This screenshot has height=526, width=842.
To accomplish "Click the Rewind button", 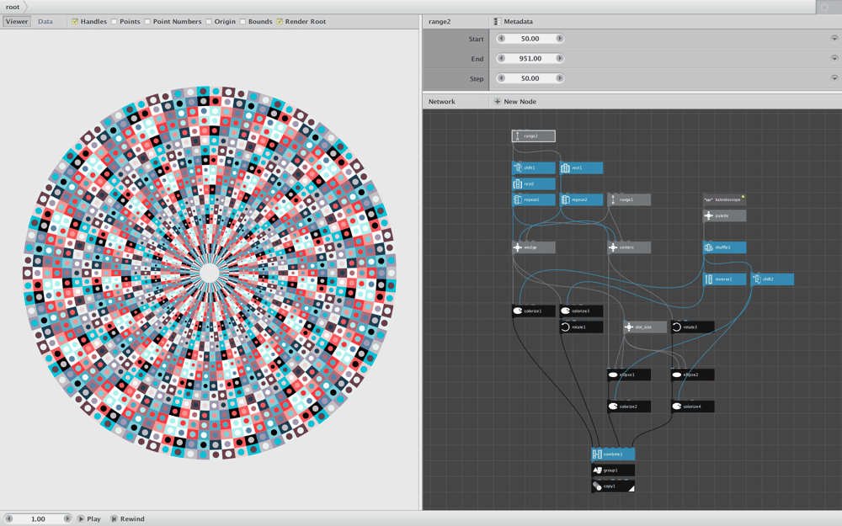I will (x=127, y=519).
